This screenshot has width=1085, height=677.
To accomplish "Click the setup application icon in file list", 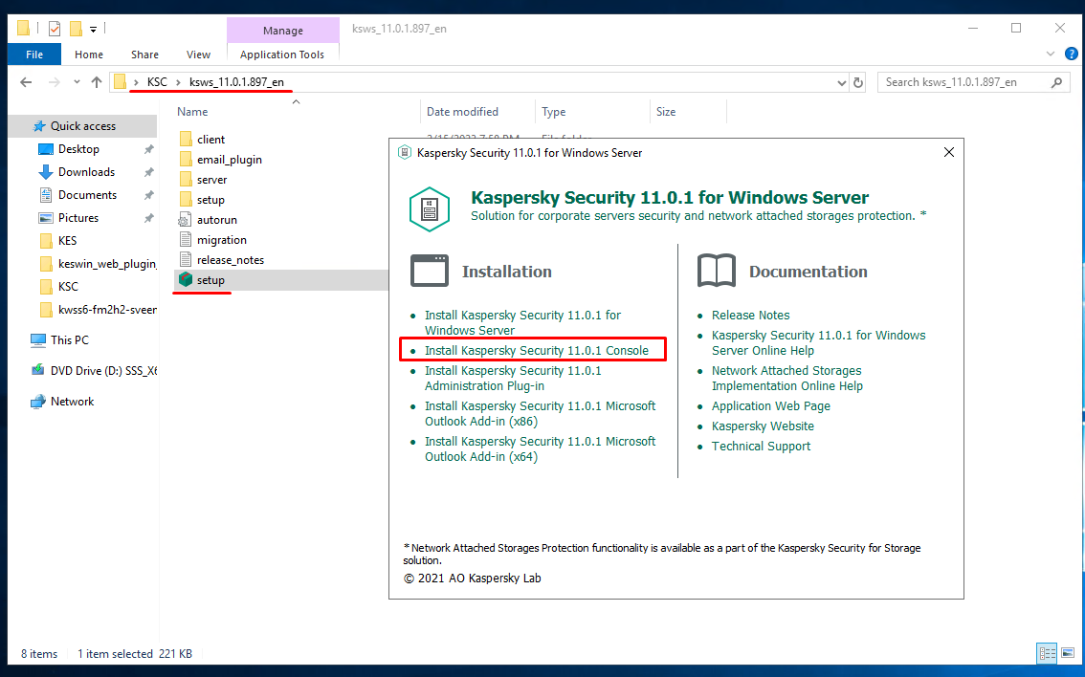I will tap(186, 280).
